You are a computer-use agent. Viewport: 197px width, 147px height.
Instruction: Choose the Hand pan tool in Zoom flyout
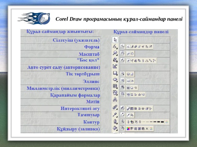point(132,54)
